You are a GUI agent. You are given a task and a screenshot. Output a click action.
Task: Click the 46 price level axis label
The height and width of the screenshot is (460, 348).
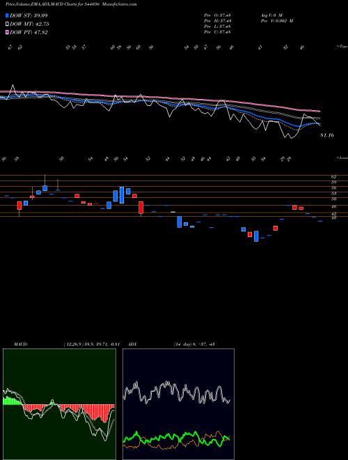pos(333,206)
